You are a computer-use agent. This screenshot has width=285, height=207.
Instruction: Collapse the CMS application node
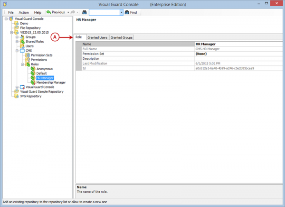click(17, 51)
